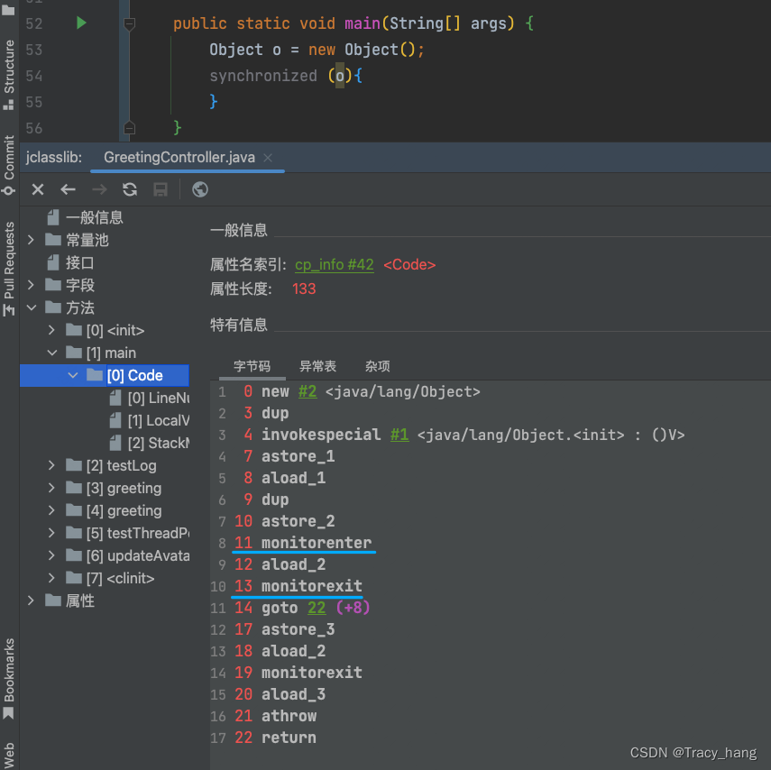771x770 pixels.
Task: Click the save disk icon in toolbar
Action: [161, 189]
